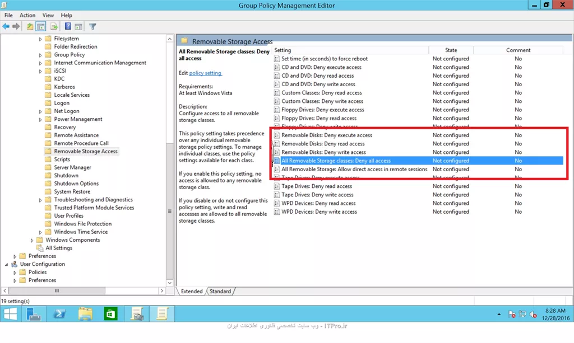Switch to the Extended tab

coord(192,291)
